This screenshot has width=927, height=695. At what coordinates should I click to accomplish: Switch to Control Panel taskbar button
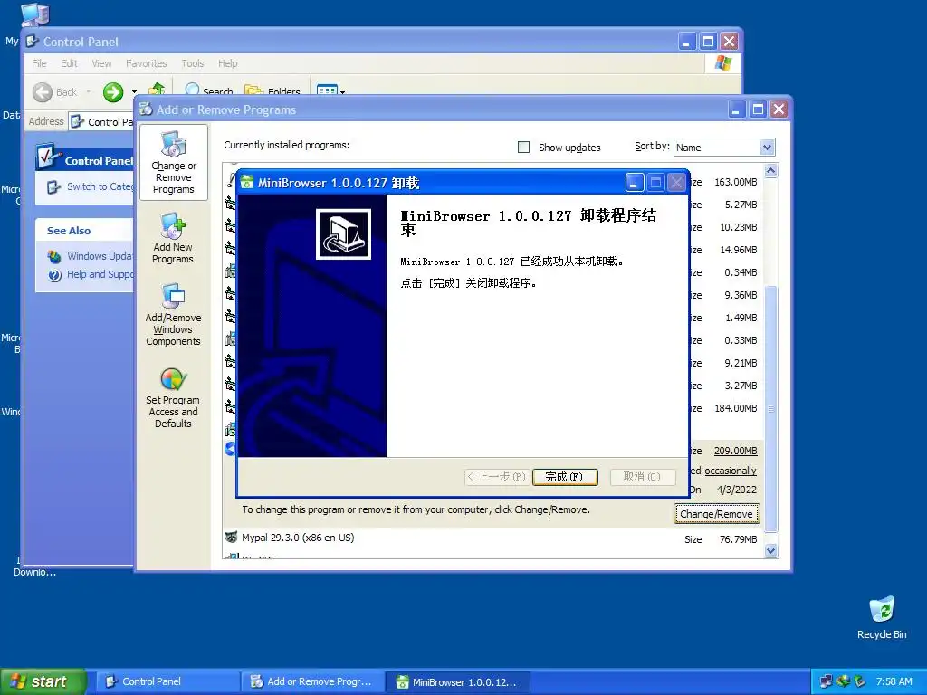click(x=167, y=681)
